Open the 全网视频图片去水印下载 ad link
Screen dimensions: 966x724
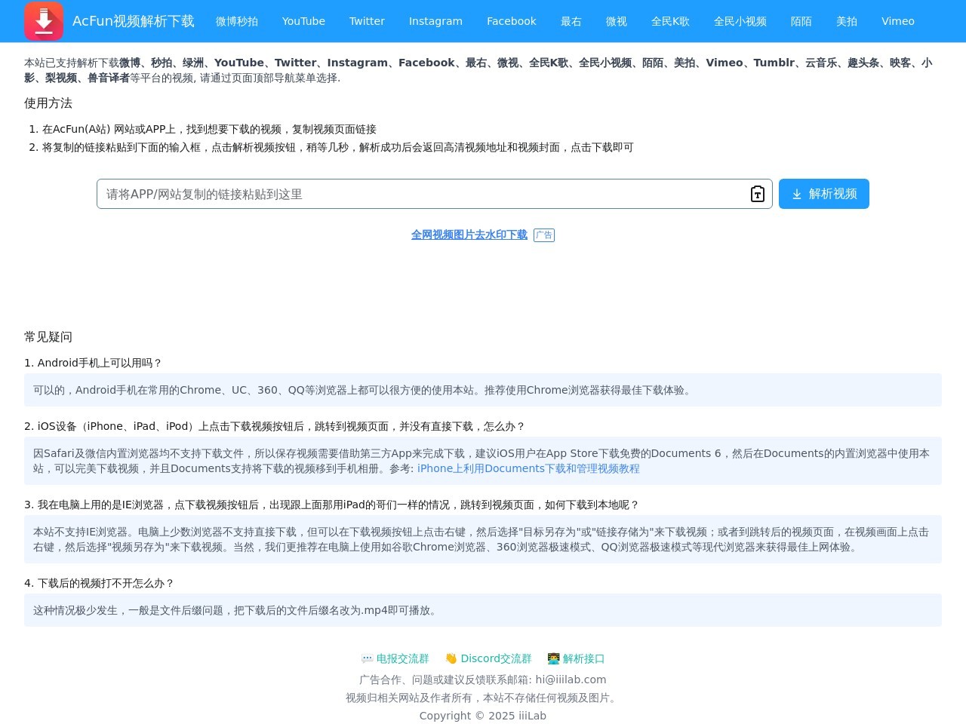pos(469,235)
